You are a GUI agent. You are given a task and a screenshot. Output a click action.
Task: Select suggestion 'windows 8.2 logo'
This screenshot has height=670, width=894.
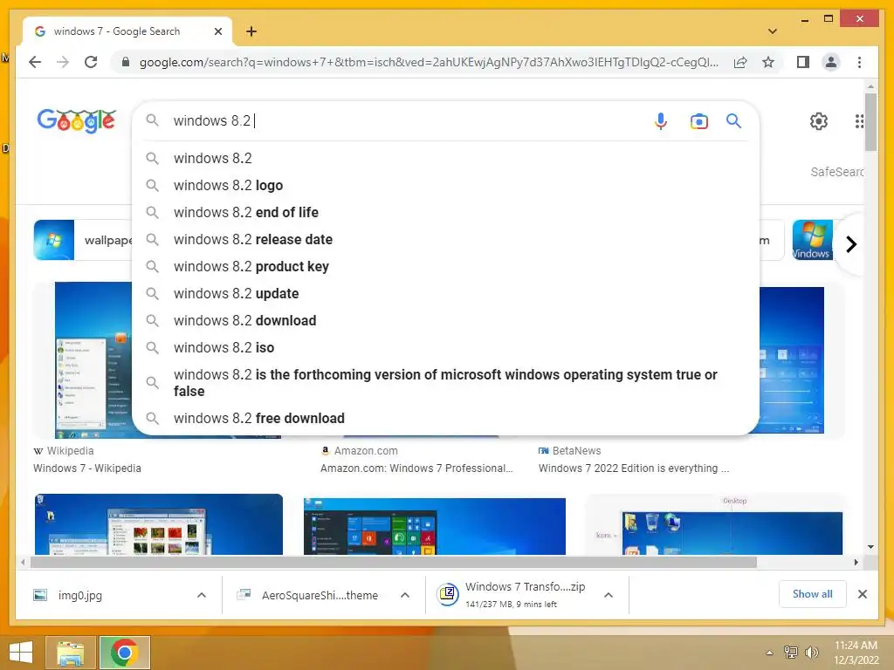coord(445,185)
